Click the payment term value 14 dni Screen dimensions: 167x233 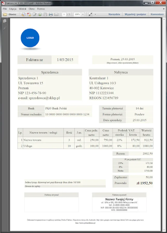[140, 108]
